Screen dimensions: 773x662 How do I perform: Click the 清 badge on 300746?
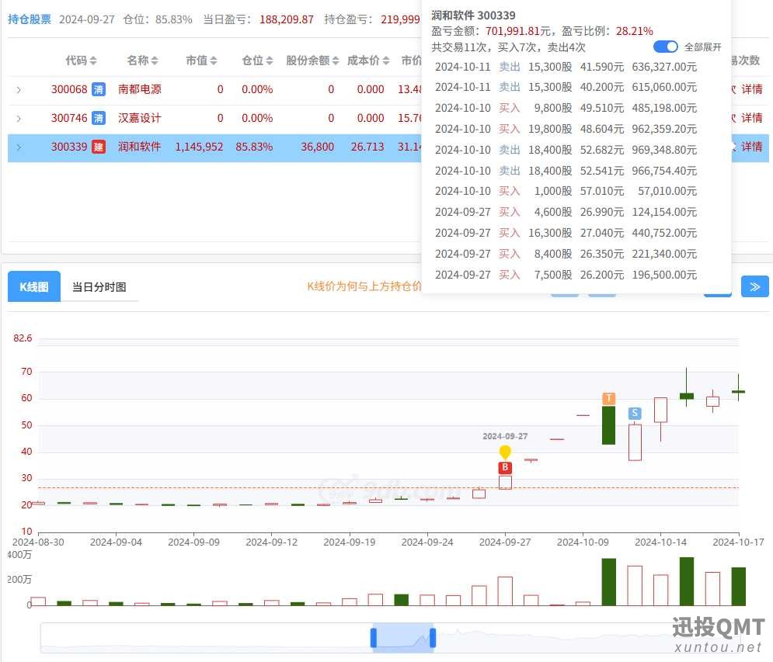click(x=99, y=118)
